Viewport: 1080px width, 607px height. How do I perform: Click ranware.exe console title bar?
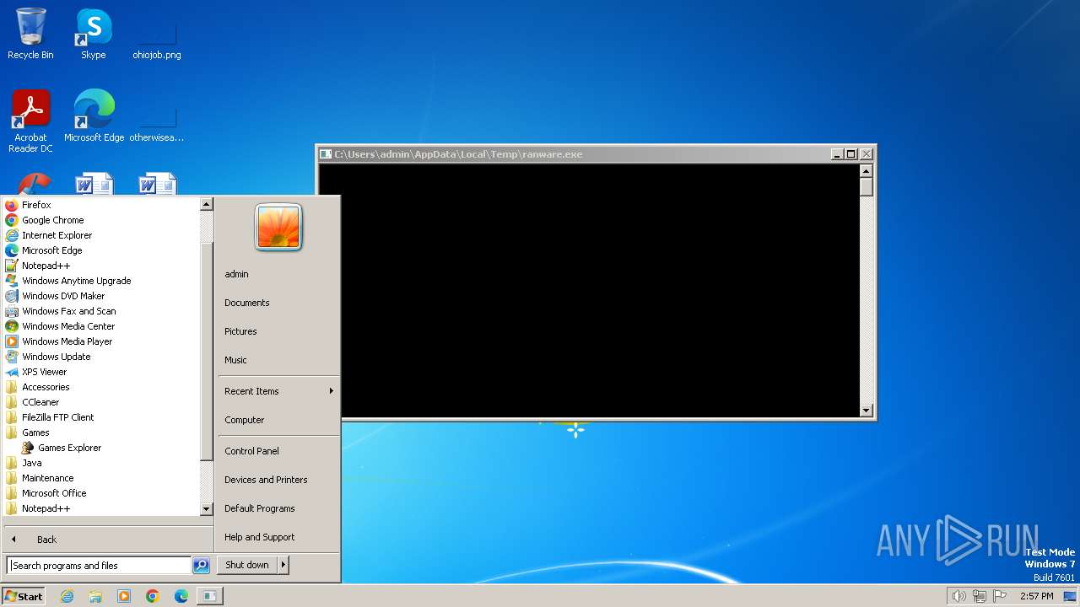click(x=574, y=154)
